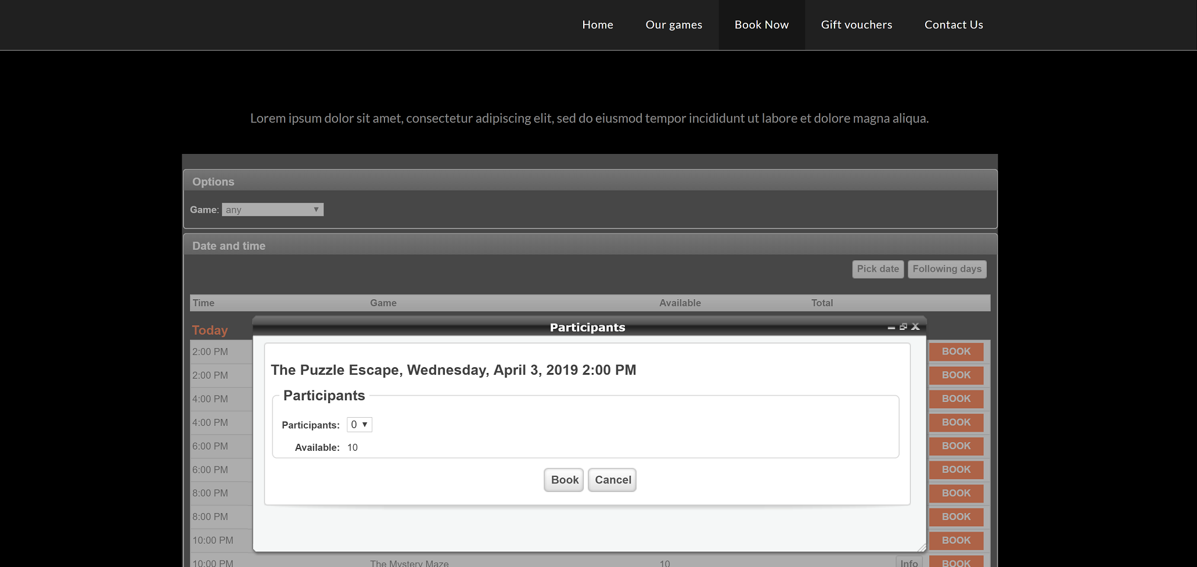Click the dialog's bottom-right resize handle
Image resolution: width=1197 pixels, height=567 pixels.
[922, 547]
